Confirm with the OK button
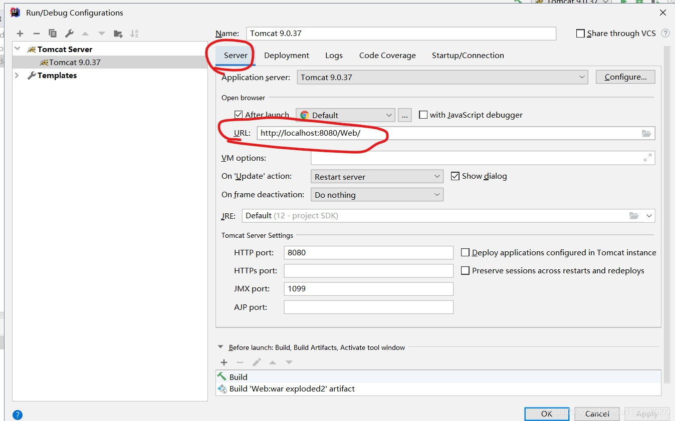The width and height of the screenshot is (675, 421). coord(547,413)
